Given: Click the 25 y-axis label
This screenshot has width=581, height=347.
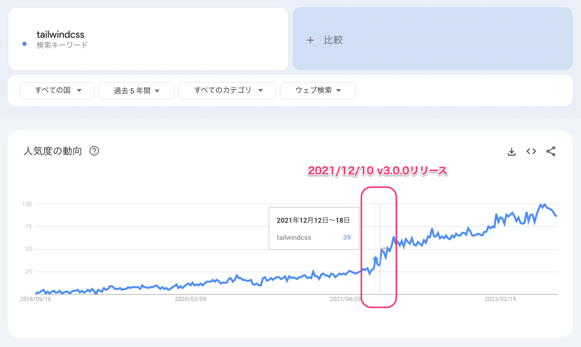Looking at the screenshot, I should pos(28,272).
